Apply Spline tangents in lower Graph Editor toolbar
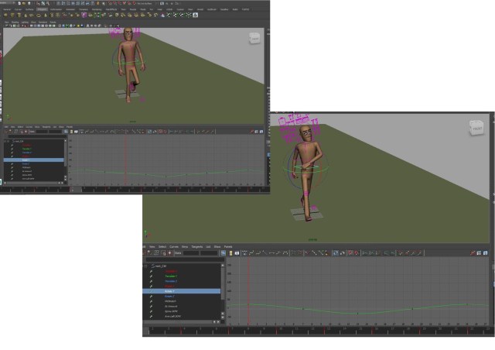The height and width of the screenshot is (350, 495). tap(251, 253)
